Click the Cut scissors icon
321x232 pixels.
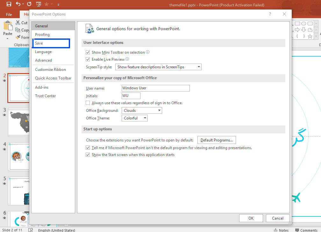tap(18, 23)
